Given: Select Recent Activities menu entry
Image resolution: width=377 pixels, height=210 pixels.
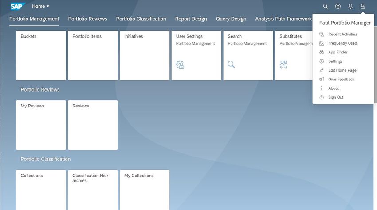Looking at the screenshot, I should point(343,34).
